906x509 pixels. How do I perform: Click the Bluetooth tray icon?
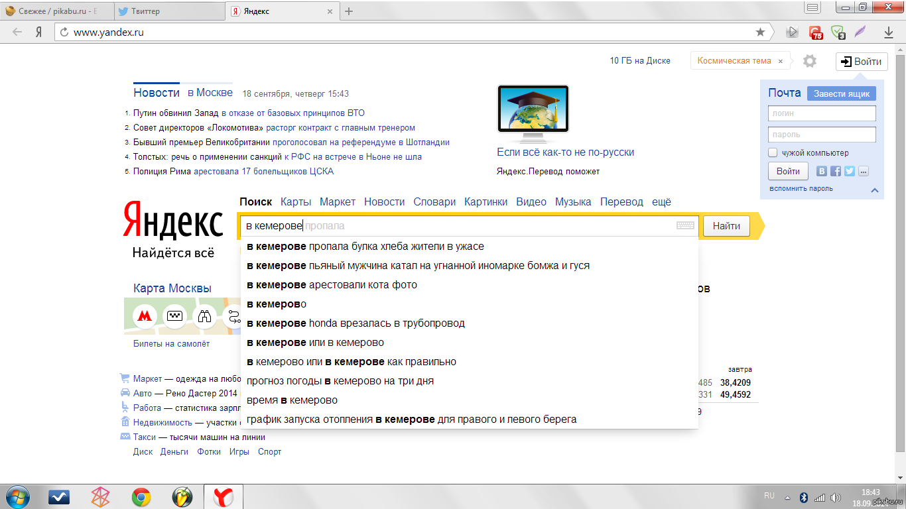coord(803,496)
